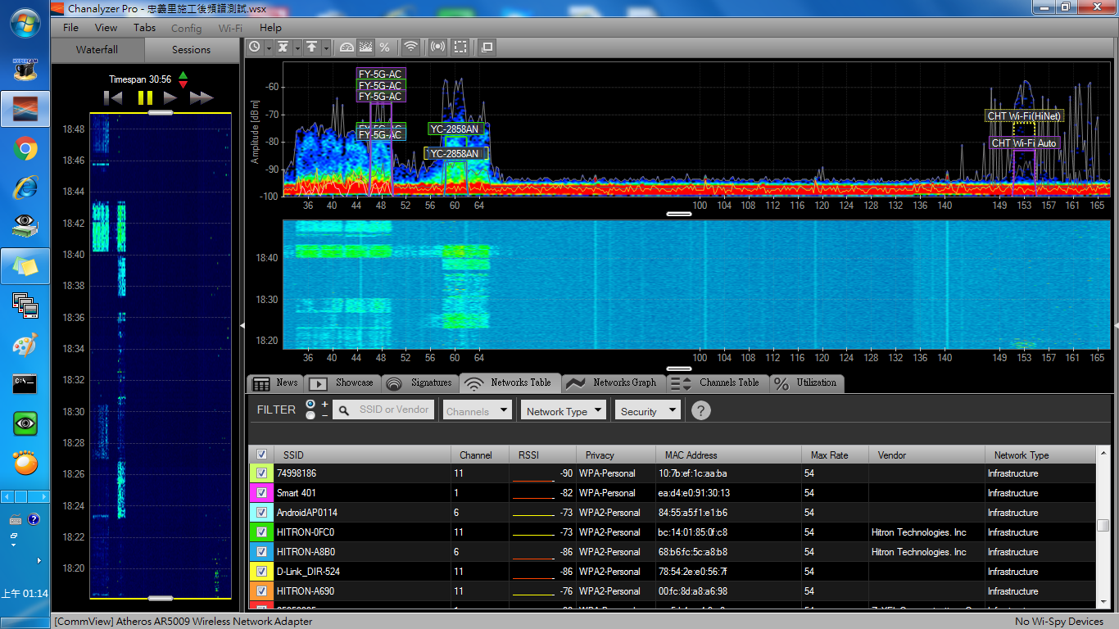Open the Security filter dropdown
The width and height of the screenshot is (1119, 629).
tap(648, 410)
